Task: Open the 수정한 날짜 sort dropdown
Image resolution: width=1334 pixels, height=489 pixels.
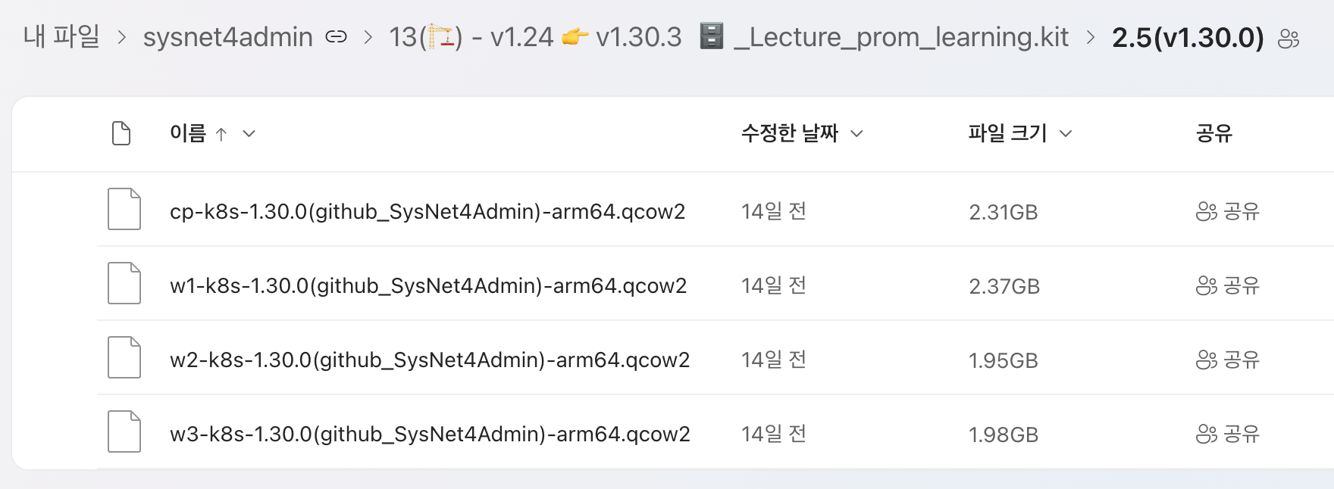Action: 856,134
